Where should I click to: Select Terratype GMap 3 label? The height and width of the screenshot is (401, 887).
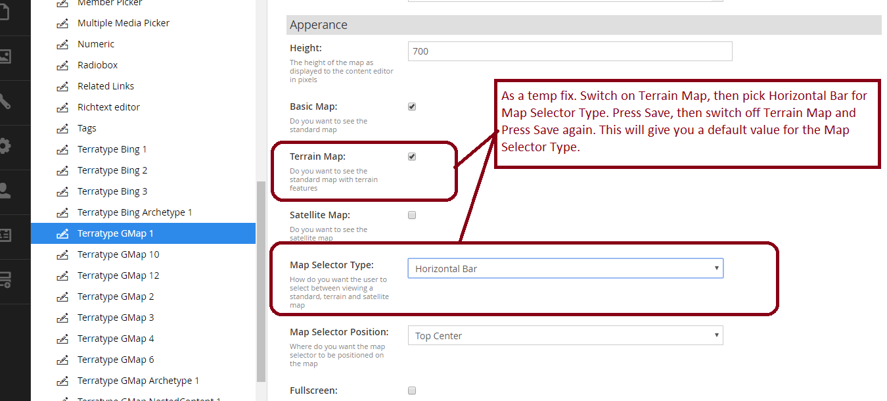pos(116,318)
